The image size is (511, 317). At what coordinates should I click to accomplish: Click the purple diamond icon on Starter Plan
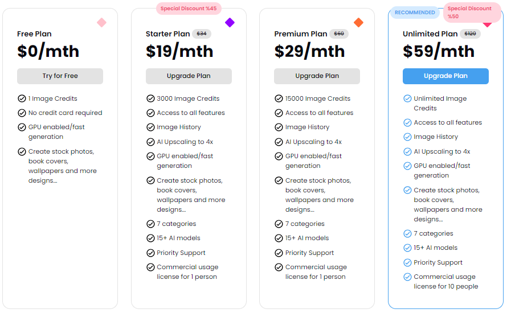pos(230,23)
